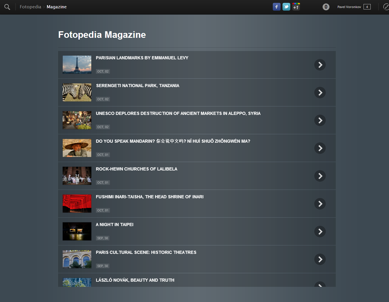
Task: Open arrow for UNESCO Aleppo markets article
Action: pos(320,120)
